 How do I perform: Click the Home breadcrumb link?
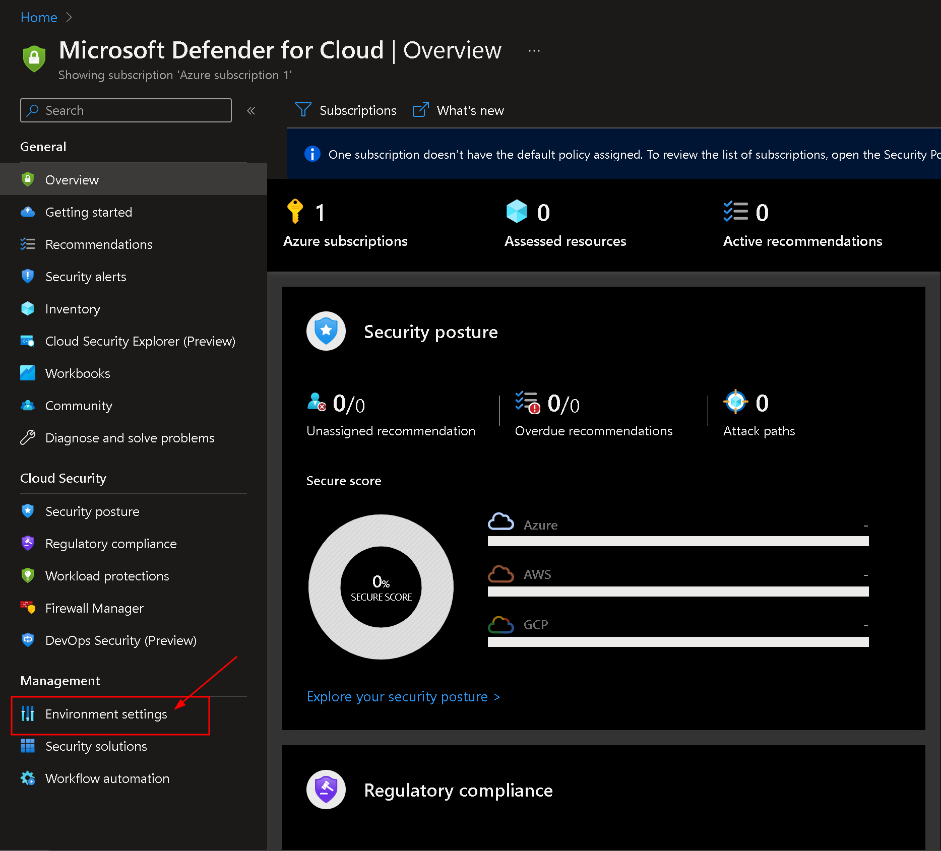pos(39,18)
